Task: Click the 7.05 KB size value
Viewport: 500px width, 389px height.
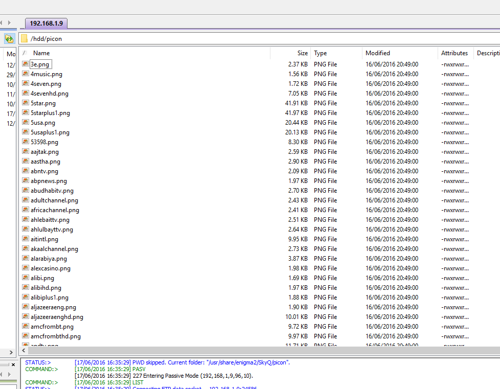Action: 298,94
